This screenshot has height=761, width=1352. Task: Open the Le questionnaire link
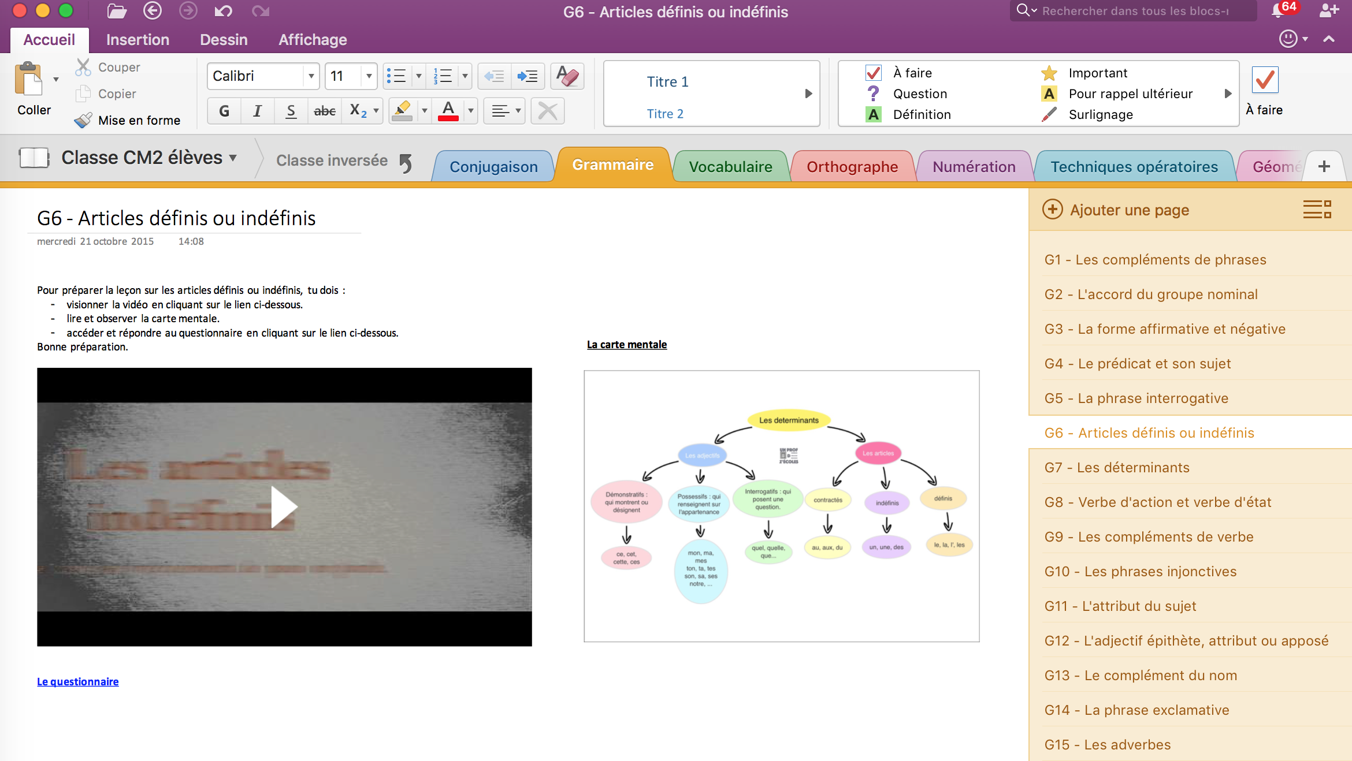(x=77, y=682)
